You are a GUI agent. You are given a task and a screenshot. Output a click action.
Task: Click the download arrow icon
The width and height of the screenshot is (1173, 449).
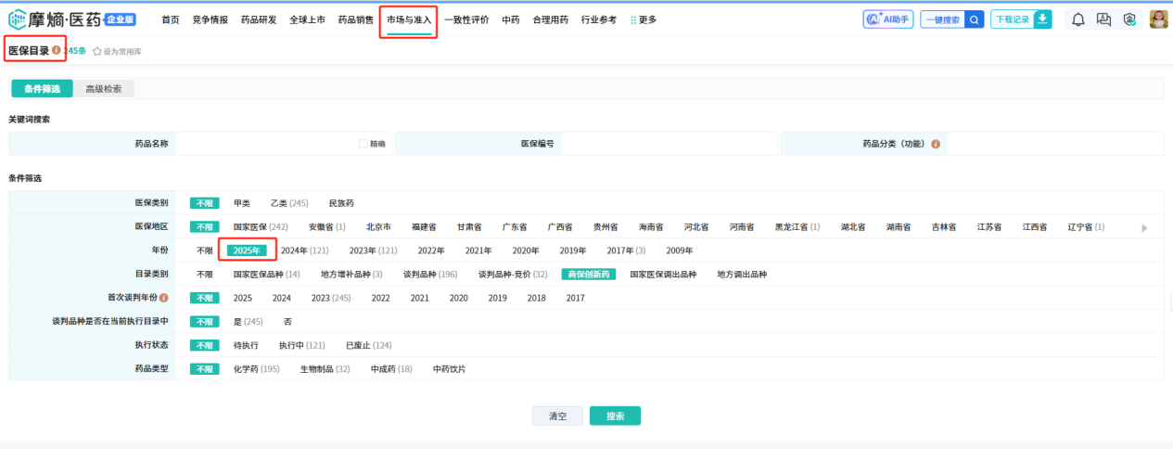(x=1042, y=19)
